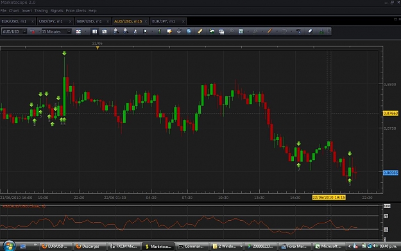
Task: Toggle the first chart layout mode button
Action: (94, 31)
